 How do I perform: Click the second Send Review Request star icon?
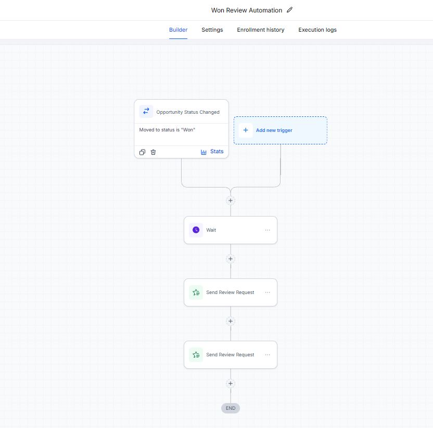(196, 355)
